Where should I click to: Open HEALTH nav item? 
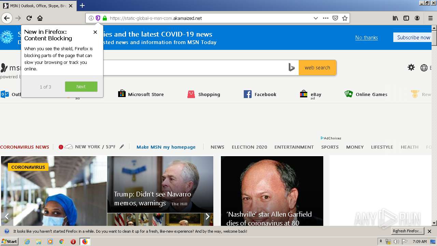click(410, 147)
